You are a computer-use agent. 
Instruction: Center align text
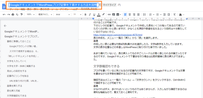point(130,15)
